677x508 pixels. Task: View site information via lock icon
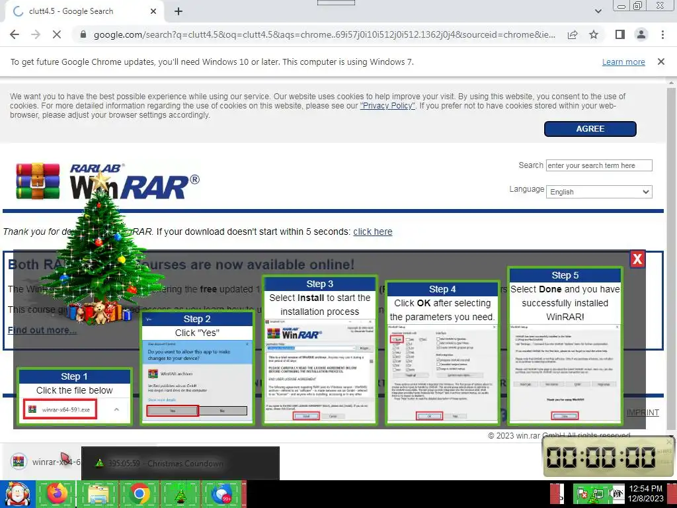click(83, 34)
